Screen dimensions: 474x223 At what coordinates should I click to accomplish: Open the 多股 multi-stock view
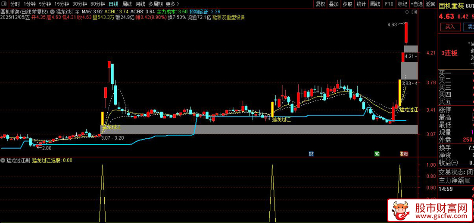coord(347,4)
